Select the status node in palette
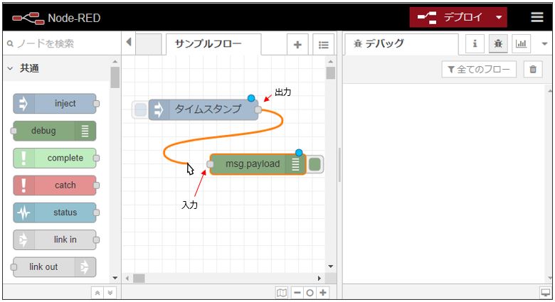The image size is (555, 302). 55,212
